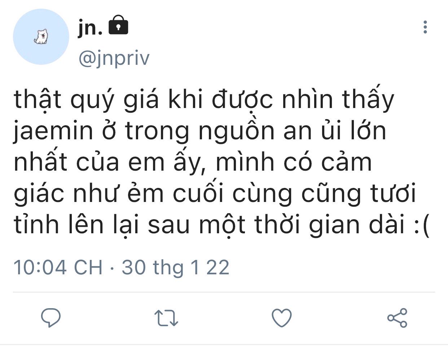Click the date 30 thg 1 22
448x351 pixels.
coord(176,267)
